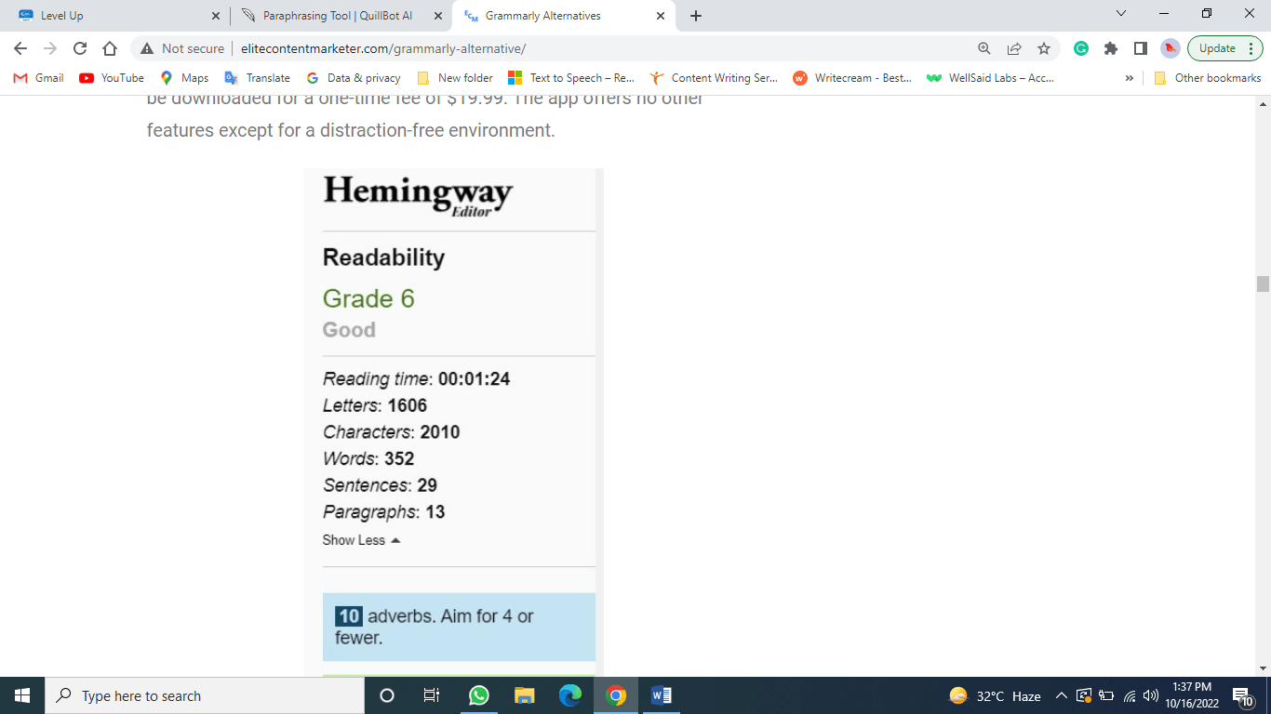Viewport: 1271px width, 714px height.
Task: Share this page via the share icon
Action: (x=1014, y=48)
